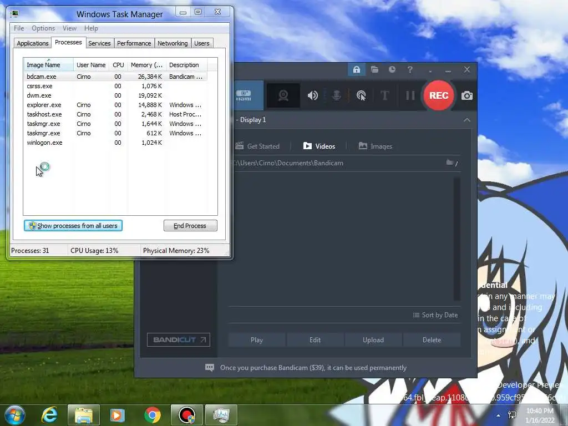Screen dimensions: 568x426
Task: Show hidden system tray icons arrow
Action: tap(499, 415)
